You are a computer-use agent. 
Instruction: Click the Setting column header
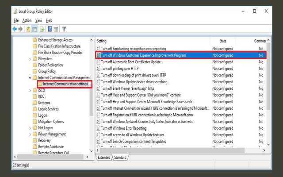[150, 41]
